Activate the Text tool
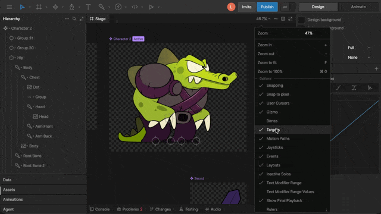The height and width of the screenshot is (214, 381). coord(88,7)
